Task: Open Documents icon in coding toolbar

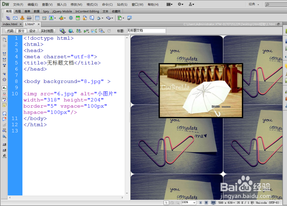Action: pos(4,40)
